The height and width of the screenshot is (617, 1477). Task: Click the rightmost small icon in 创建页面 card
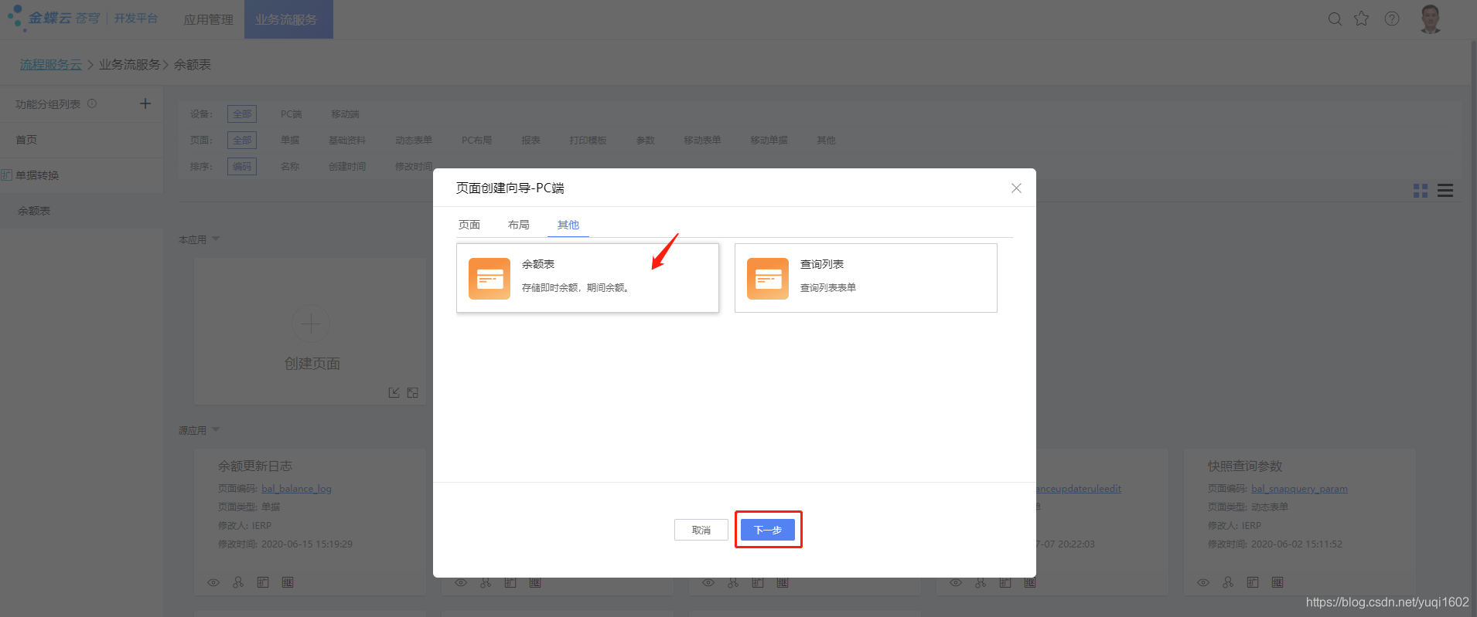[413, 392]
